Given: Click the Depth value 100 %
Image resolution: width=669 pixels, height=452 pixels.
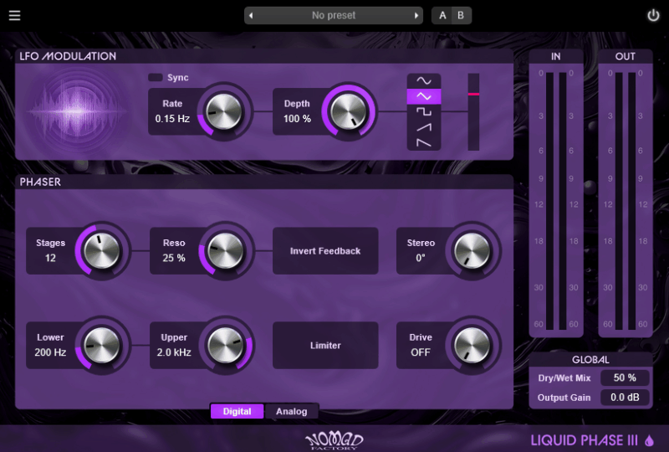Looking at the screenshot, I should click(297, 119).
